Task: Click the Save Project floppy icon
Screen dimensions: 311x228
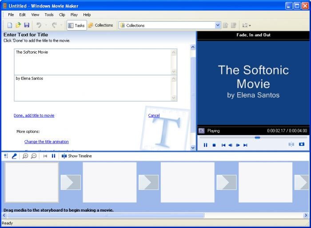Action: (27, 25)
